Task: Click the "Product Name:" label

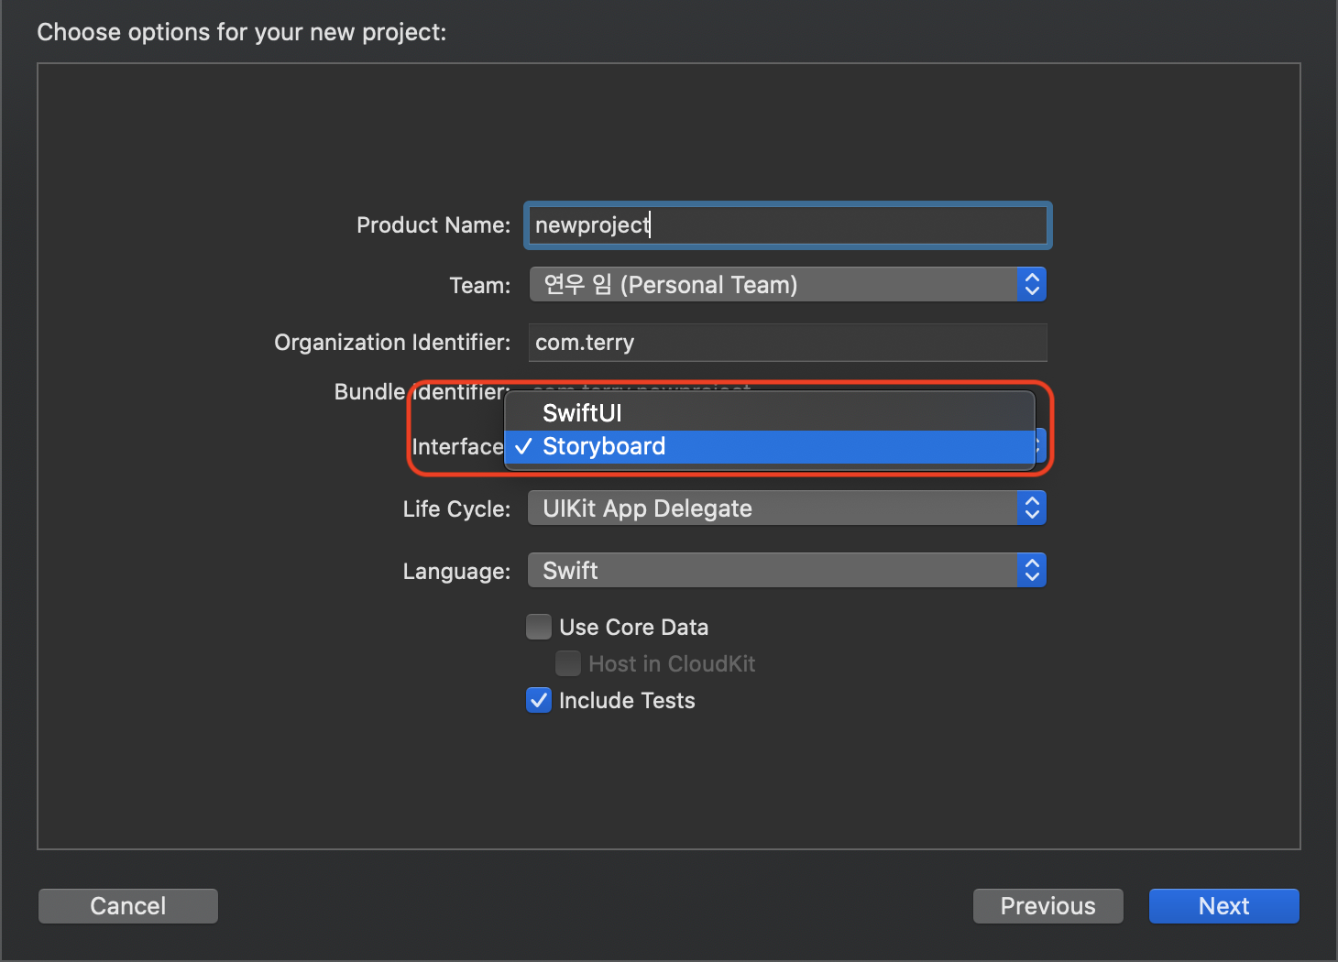Action: [x=433, y=225]
